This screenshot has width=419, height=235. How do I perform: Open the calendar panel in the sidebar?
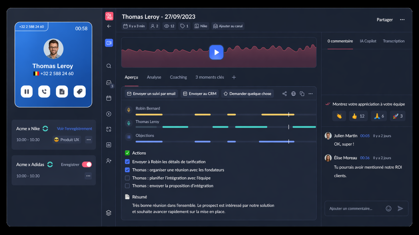109,98
